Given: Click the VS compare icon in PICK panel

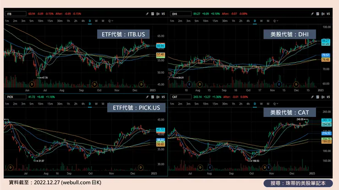Looking at the screenshot, I should [163, 97].
